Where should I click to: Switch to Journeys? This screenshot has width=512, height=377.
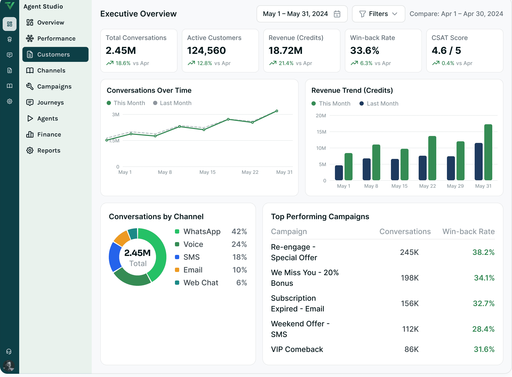55,102
